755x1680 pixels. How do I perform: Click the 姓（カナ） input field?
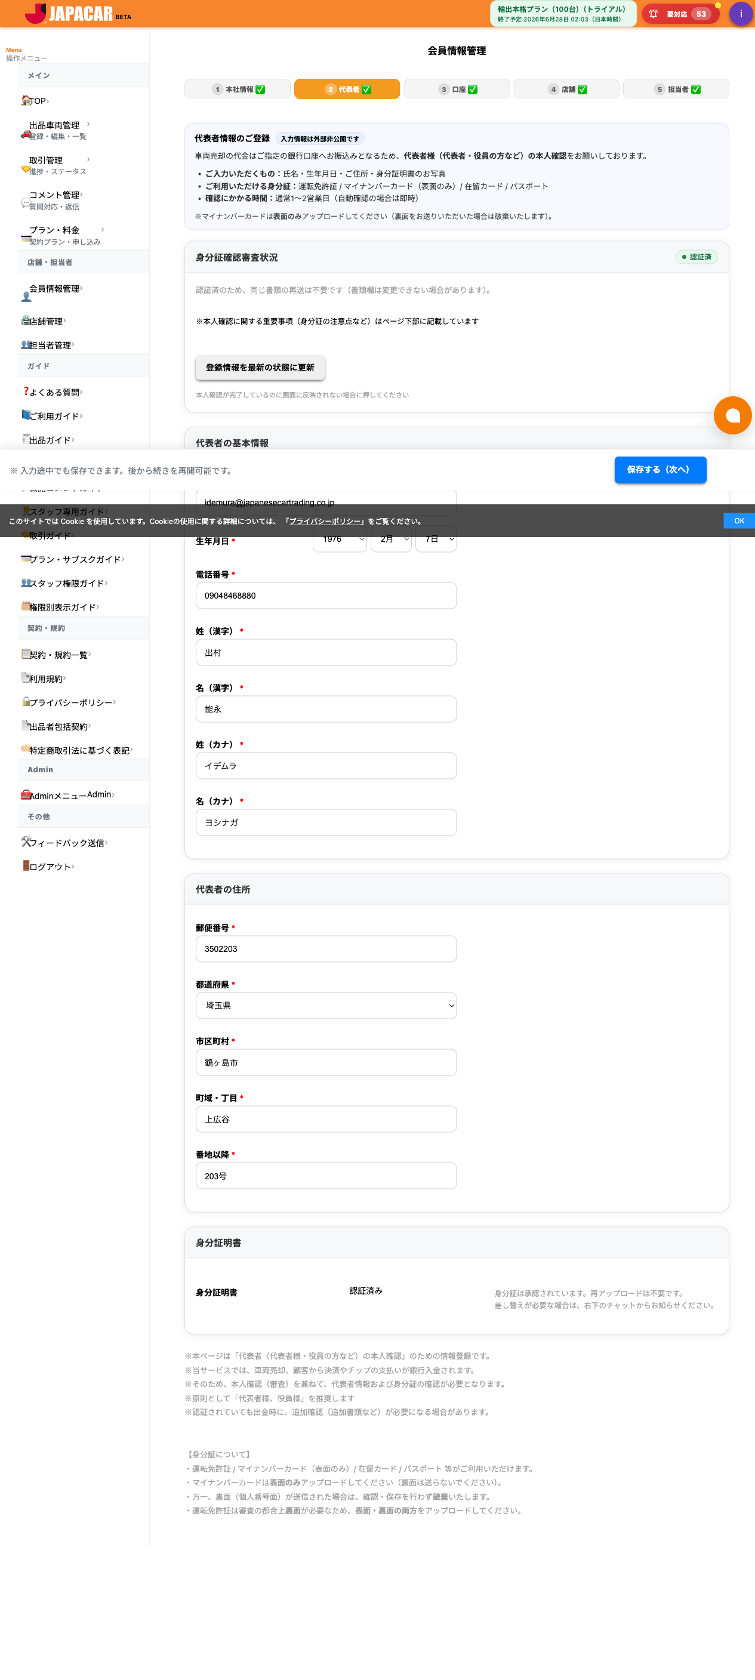[326, 766]
